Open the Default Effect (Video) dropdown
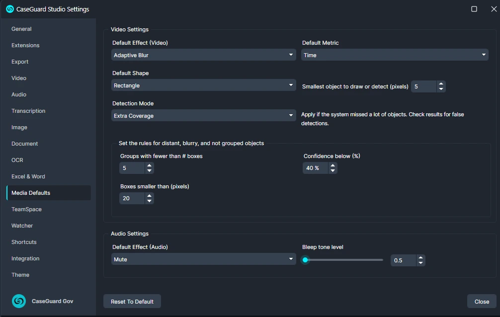This screenshot has width=500, height=317. (203, 55)
